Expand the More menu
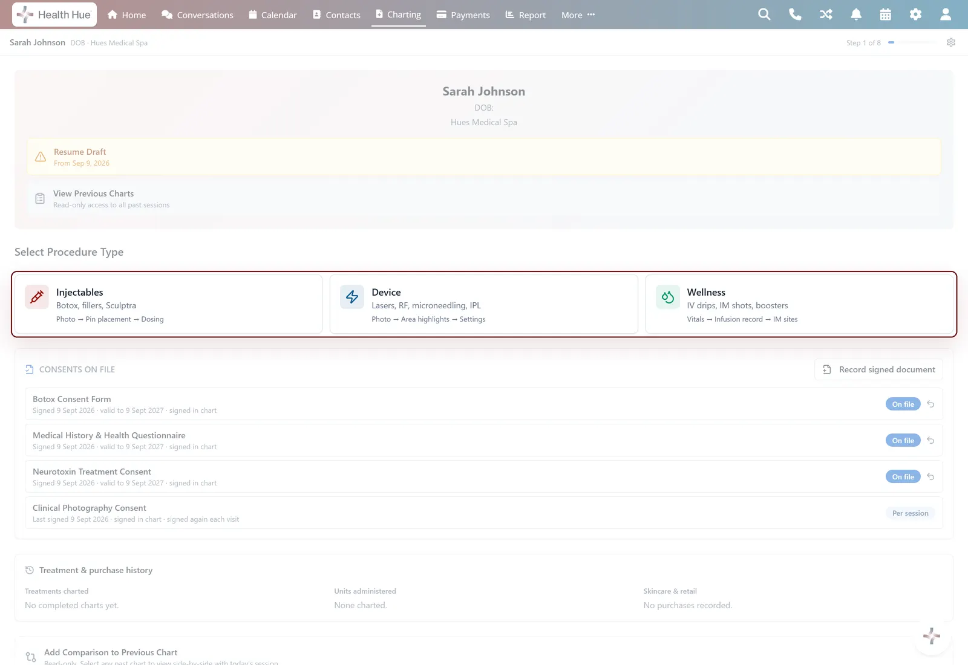Image resolution: width=968 pixels, height=665 pixels. [x=578, y=15]
